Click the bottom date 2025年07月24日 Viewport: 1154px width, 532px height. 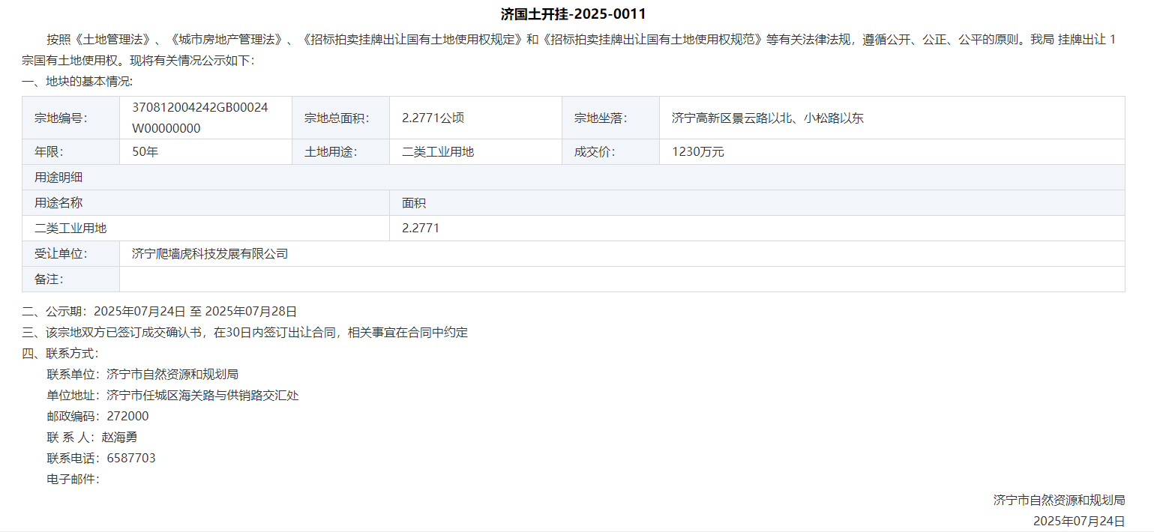click(x=1079, y=521)
